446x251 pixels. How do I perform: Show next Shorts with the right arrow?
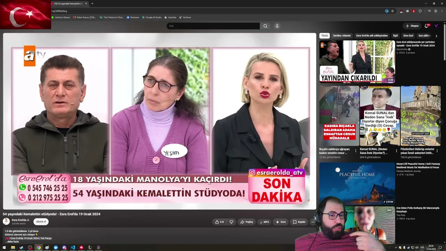click(440, 122)
